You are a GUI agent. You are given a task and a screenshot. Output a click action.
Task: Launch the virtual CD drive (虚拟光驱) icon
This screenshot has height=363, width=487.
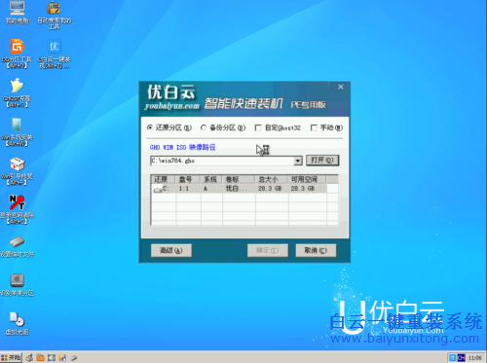click(17, 324)
